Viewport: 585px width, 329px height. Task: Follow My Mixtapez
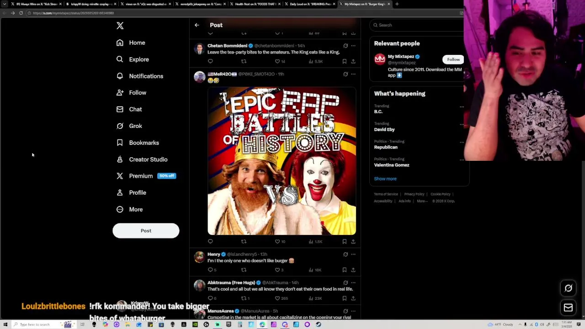[x=453, y=59]
